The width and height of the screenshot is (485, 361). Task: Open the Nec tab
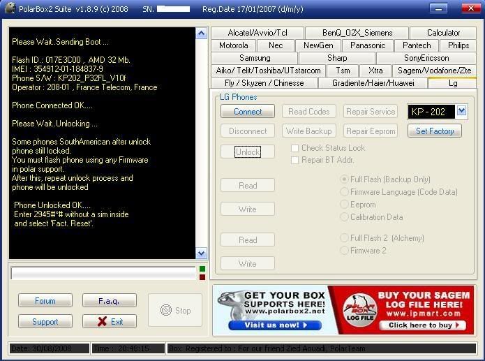[275, 45]
